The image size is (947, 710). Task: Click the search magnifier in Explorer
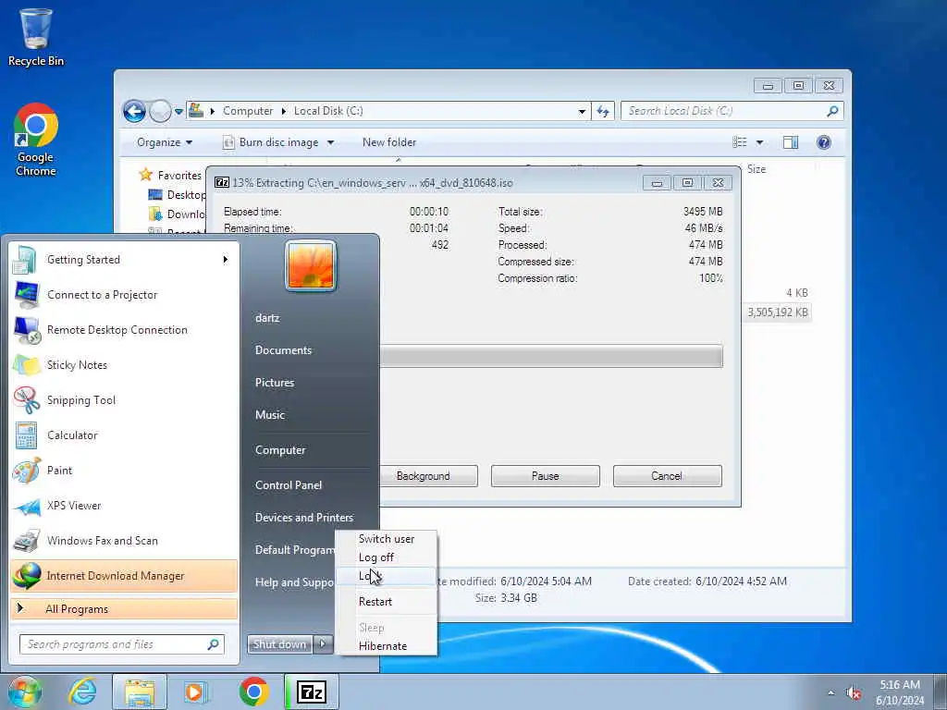[832, 111]
